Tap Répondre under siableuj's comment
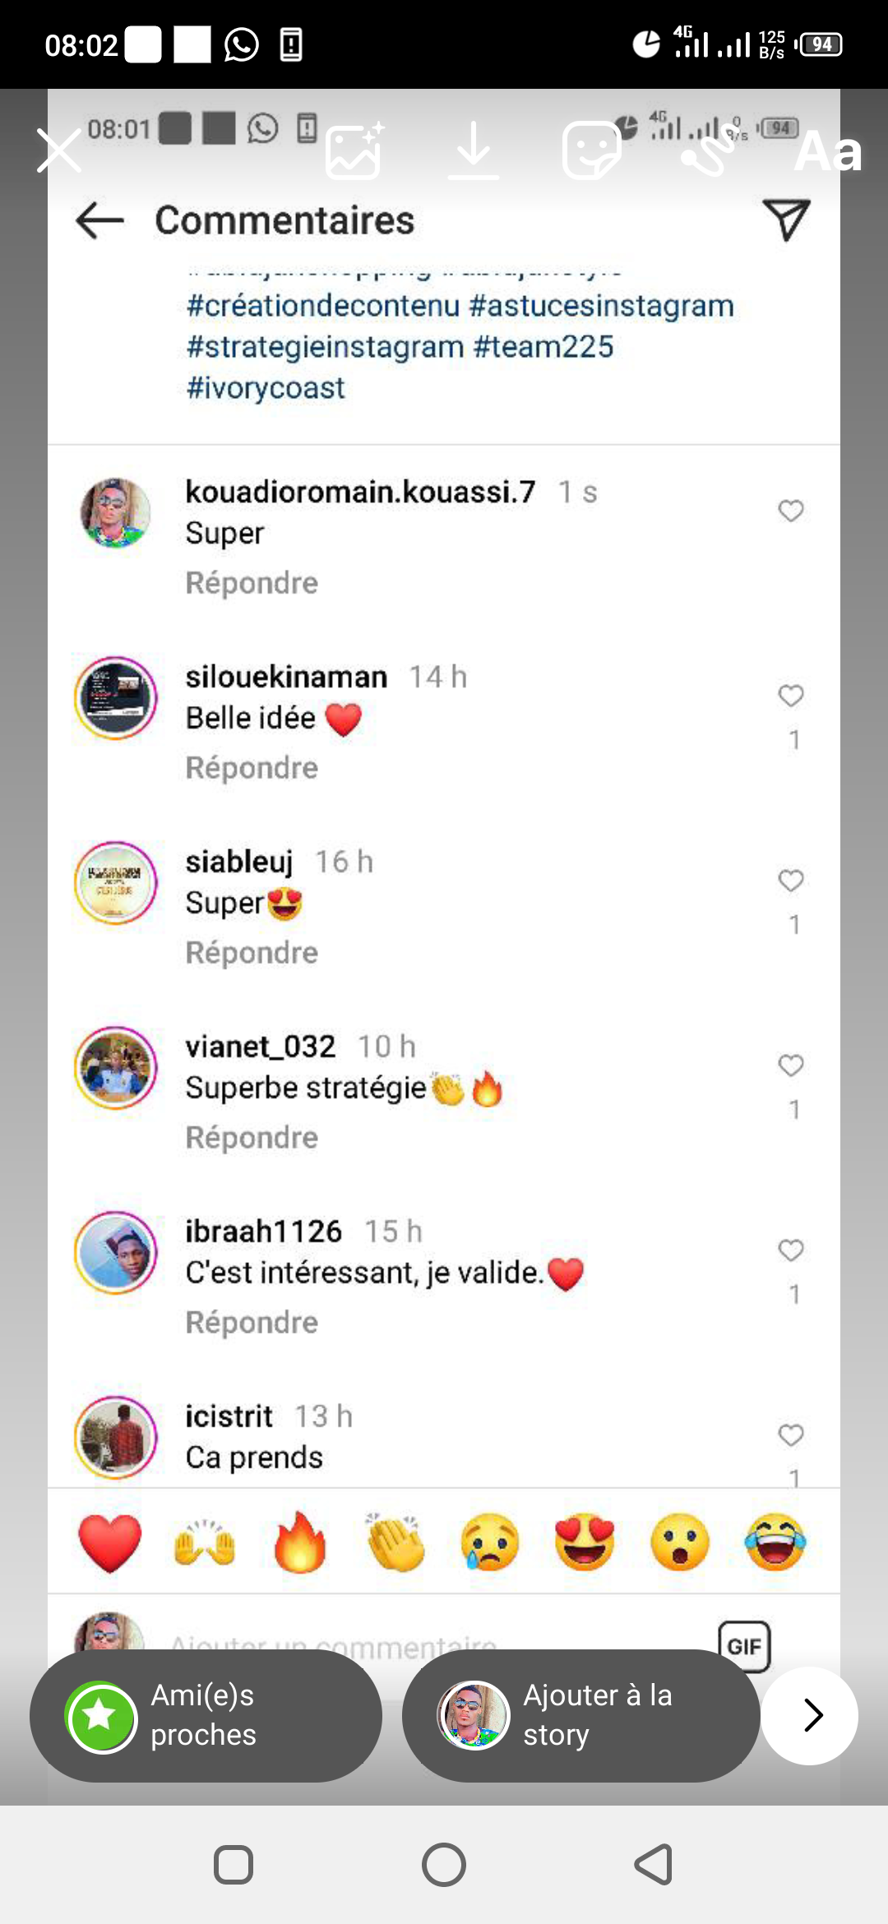Image resolution: width=888 pixels, height=1924 pixels. 252,952
